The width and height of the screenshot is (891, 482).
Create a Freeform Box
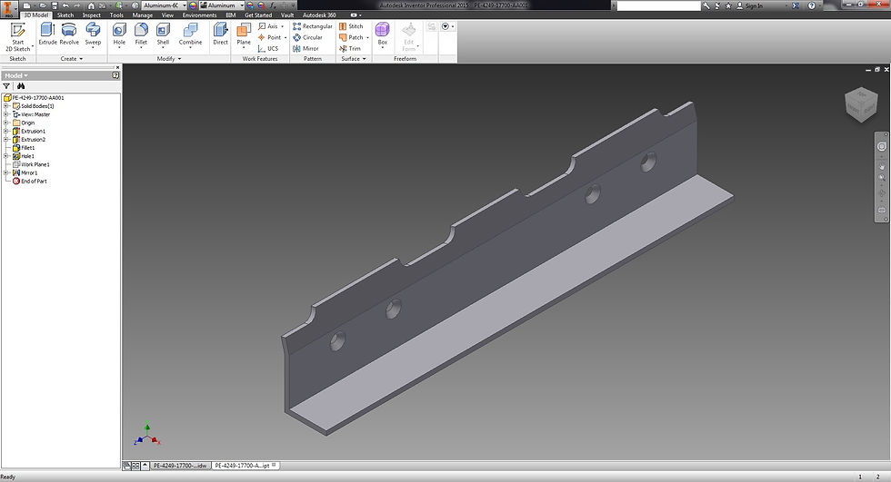pos(383,35)
